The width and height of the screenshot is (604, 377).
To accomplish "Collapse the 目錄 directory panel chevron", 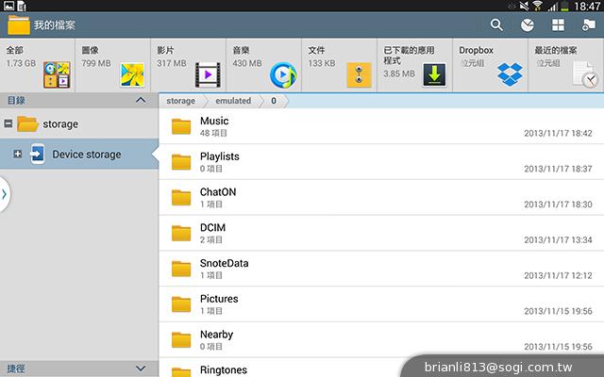I will pos(141,101).
